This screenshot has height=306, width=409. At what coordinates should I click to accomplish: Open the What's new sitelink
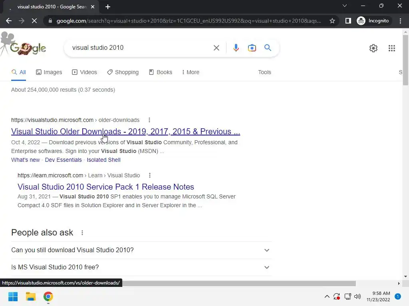click(x=26, y=160)
